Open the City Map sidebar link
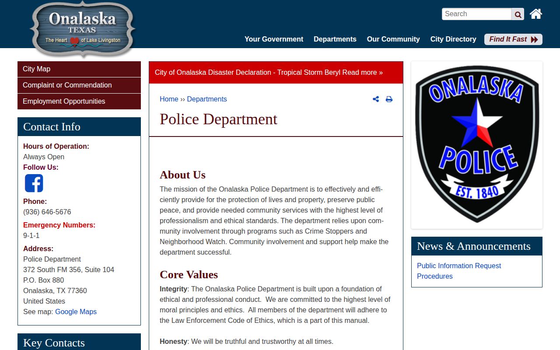 coord(79,69)
